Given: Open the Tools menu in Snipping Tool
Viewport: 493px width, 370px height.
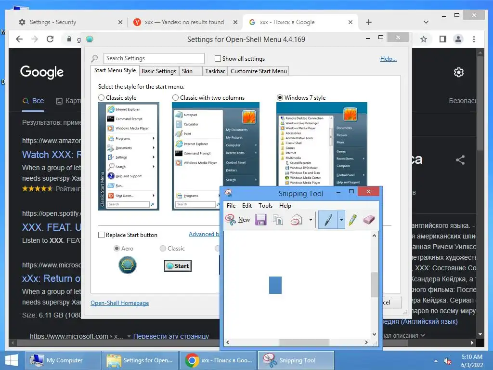Looking at the screenshot, I should [265, 205].
